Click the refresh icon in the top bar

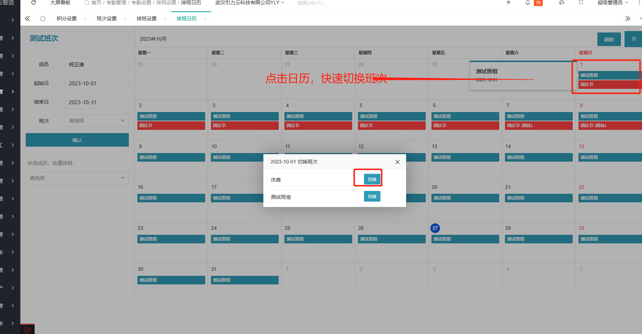[34, 2]
